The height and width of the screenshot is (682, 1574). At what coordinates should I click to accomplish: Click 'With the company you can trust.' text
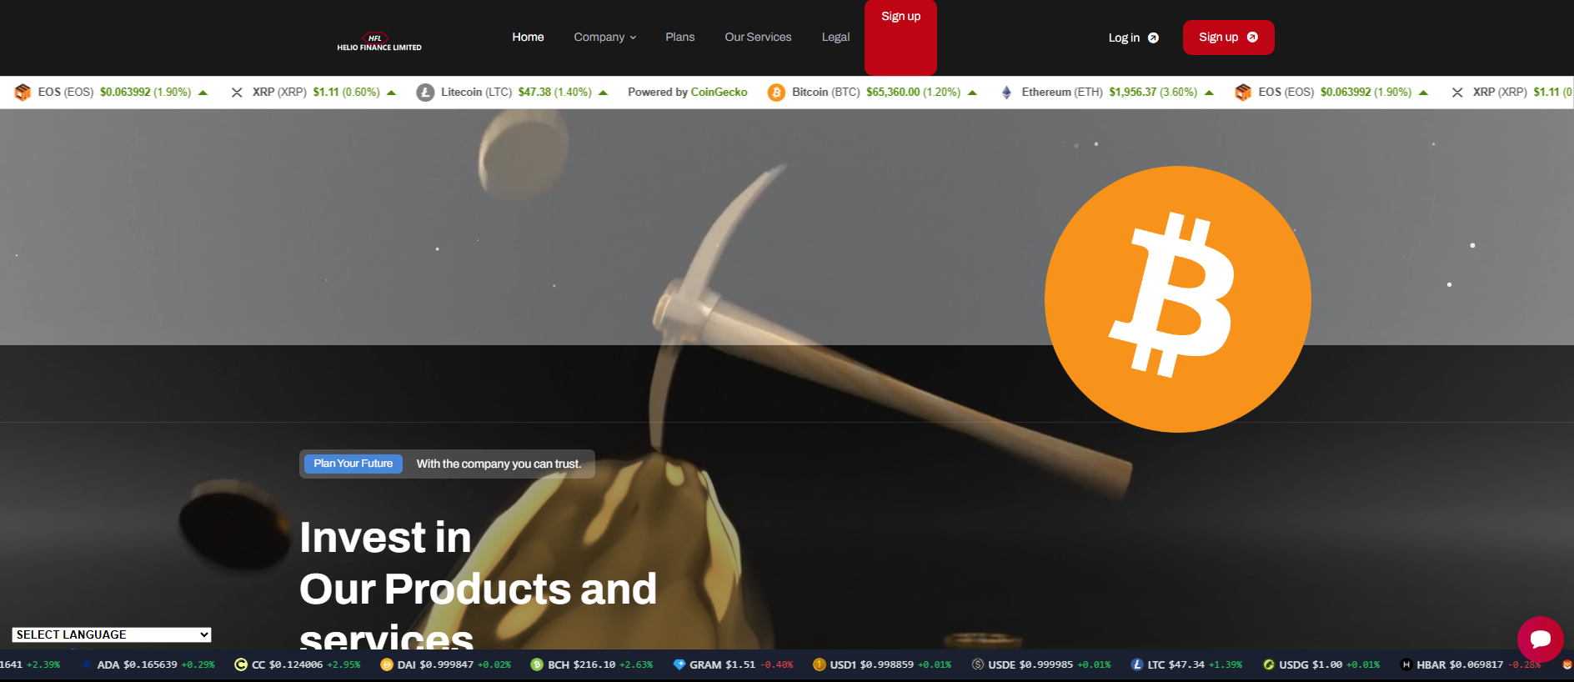(499, 464)
